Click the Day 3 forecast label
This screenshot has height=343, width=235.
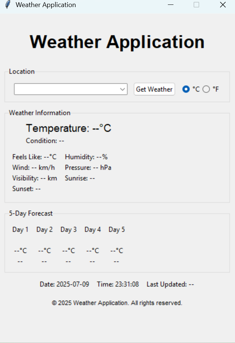tap(69, 230)
